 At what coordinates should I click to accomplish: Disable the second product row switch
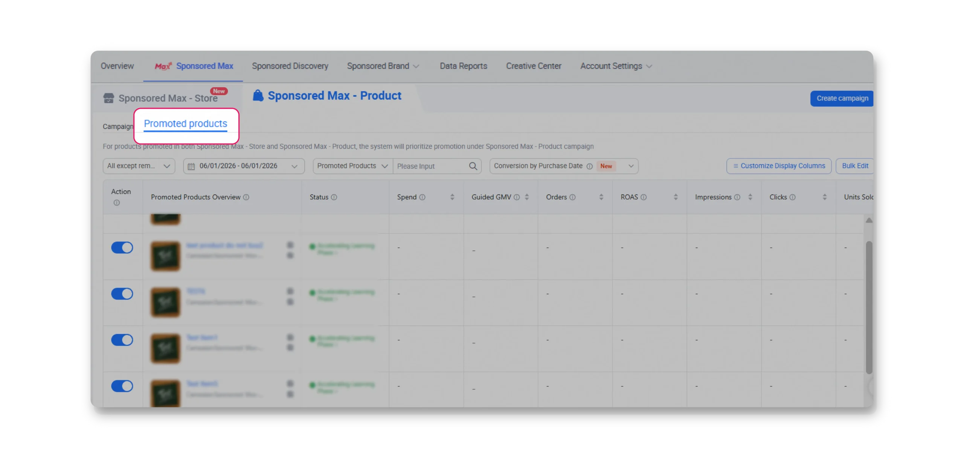pos(122,294)
